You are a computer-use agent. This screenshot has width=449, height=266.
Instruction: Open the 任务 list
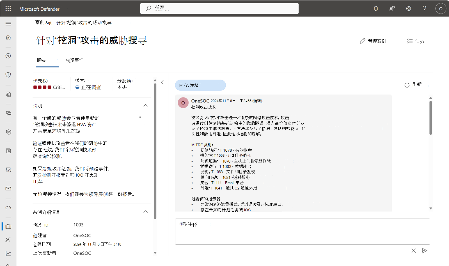415,41
